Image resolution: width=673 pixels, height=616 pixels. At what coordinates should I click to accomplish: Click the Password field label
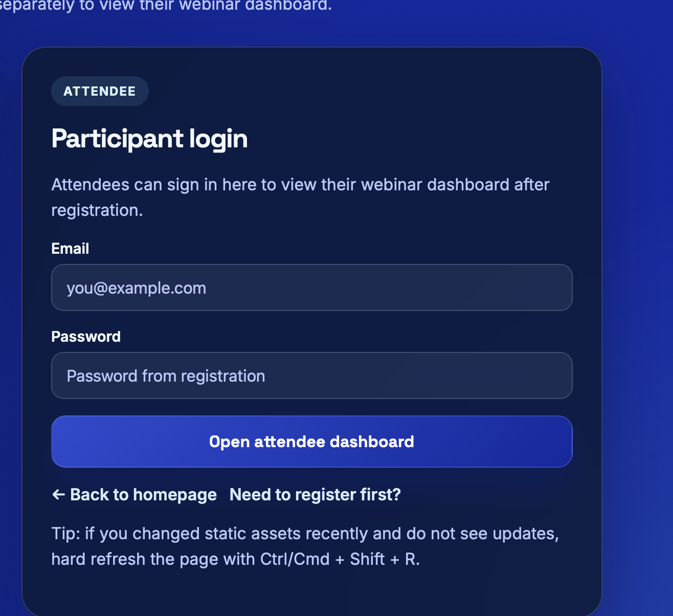tap(86, 337)
